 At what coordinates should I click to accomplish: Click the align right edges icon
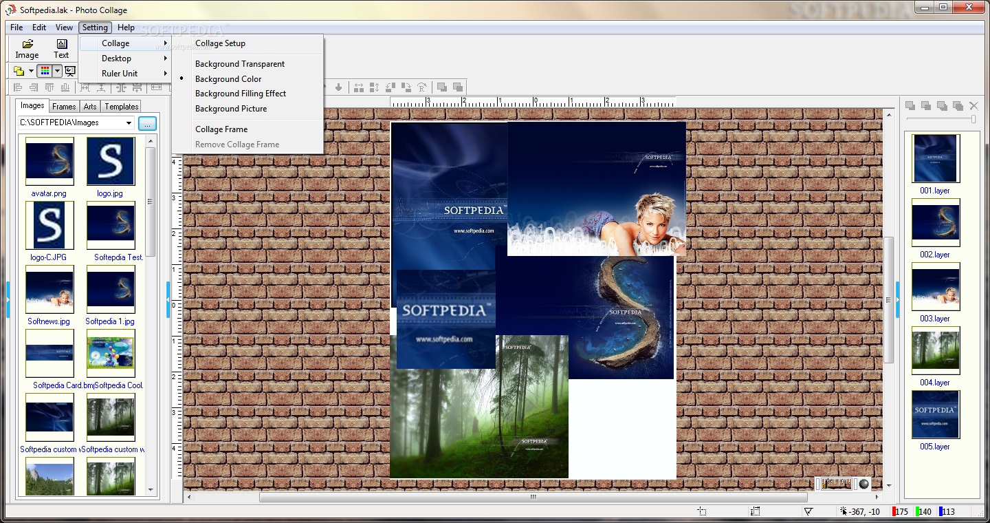point(34,87)
